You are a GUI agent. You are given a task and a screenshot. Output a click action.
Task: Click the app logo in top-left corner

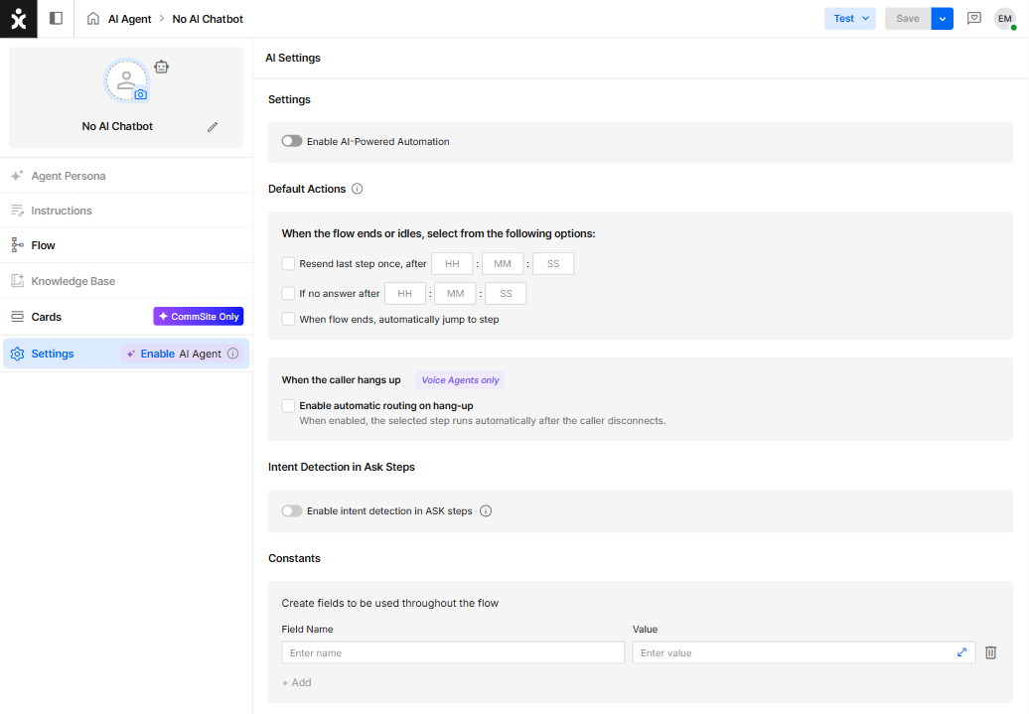[x=18, y=19]
